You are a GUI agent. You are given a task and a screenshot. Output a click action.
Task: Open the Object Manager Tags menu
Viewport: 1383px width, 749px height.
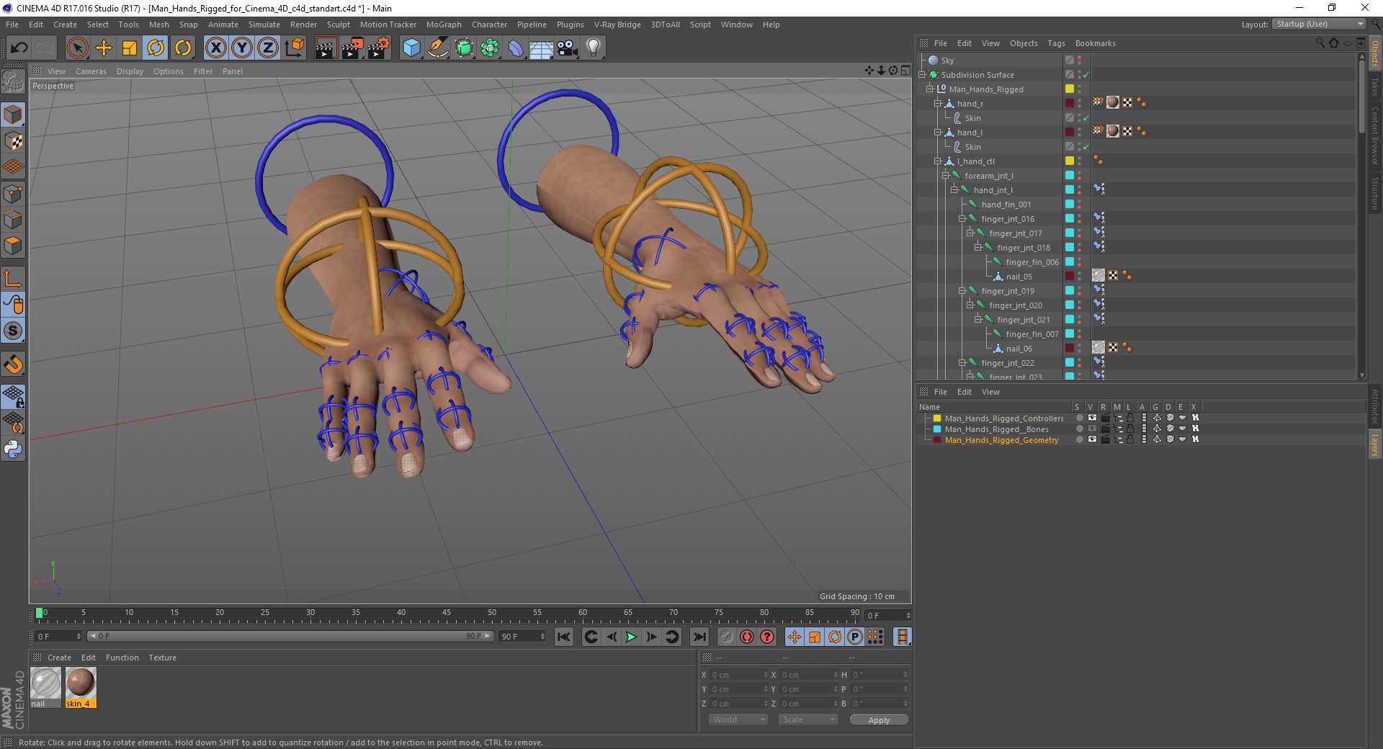(1056, 43)
